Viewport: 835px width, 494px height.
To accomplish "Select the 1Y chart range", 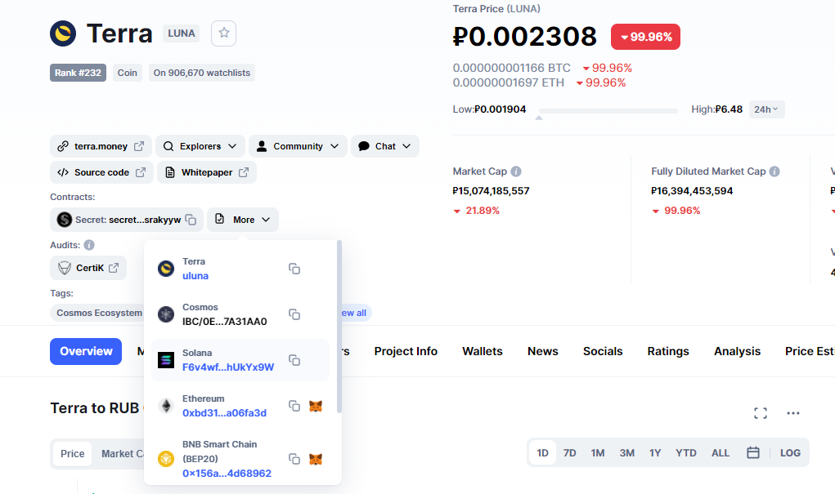I will [x=655, y=453].
